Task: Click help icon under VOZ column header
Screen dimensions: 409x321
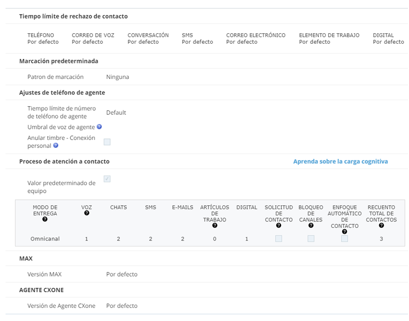Action: pos(87,213)
